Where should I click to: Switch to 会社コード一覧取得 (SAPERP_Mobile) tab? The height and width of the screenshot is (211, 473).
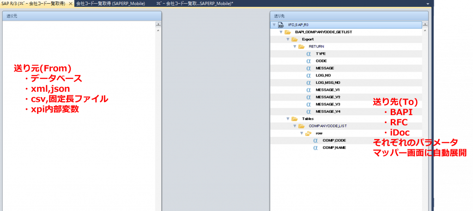point(110,3)
